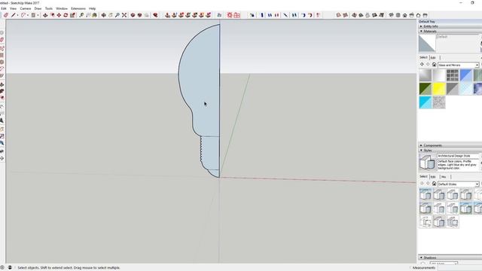Screen dimensions: 482x271
Task: Open the Edit menu
Action: tap(4, 8)
